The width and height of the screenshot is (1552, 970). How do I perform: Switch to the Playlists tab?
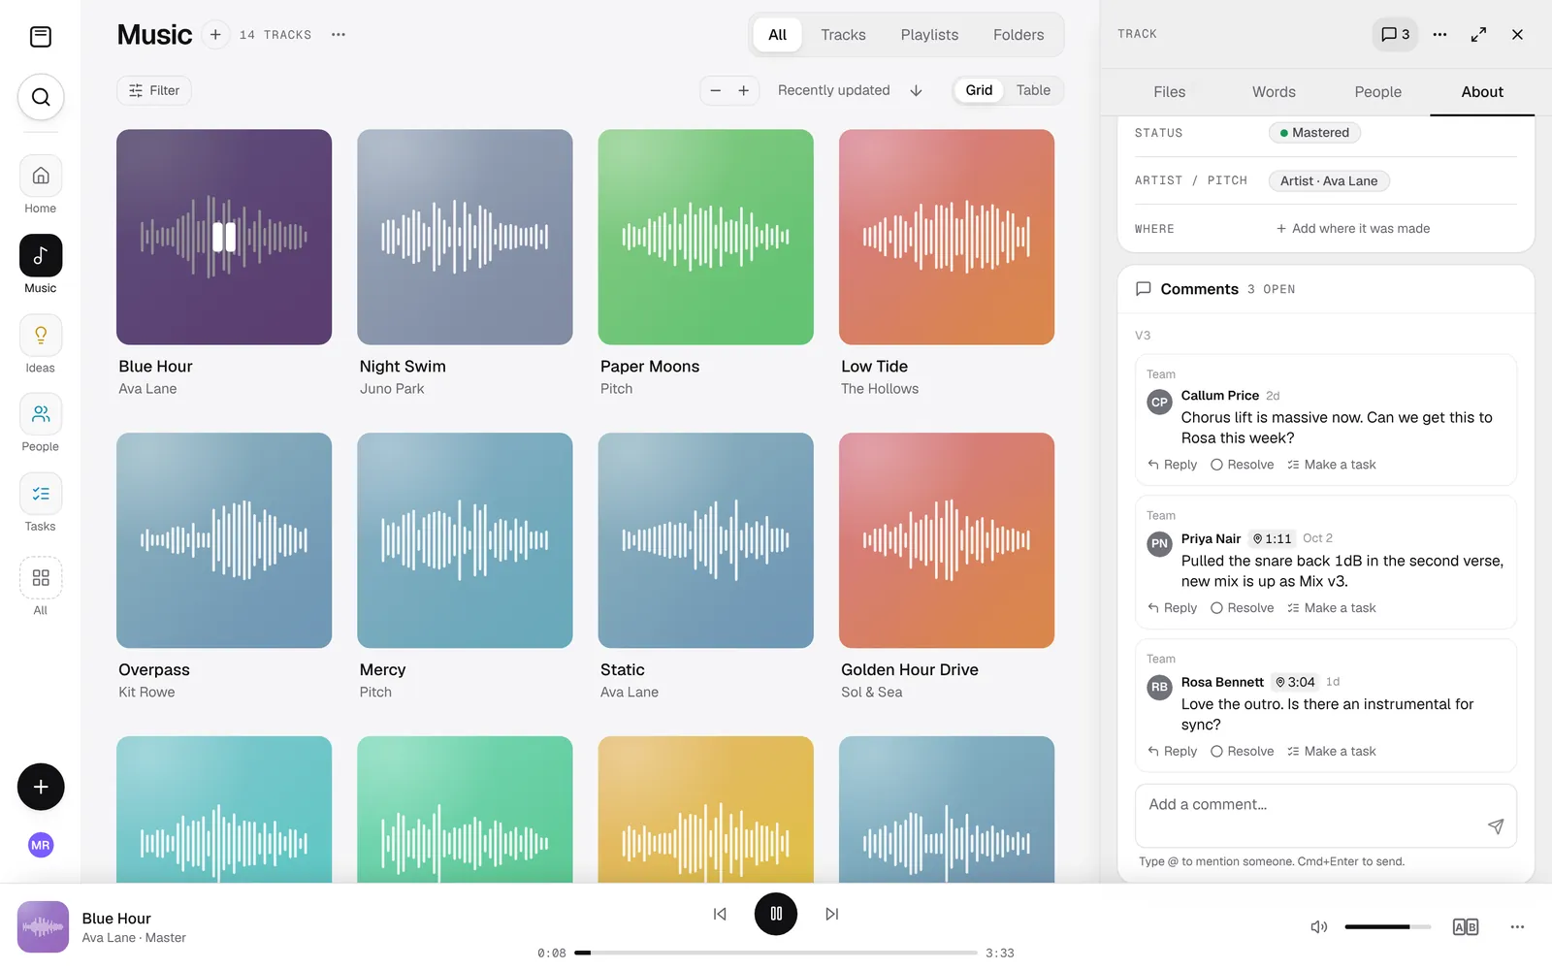pos(929,35)
